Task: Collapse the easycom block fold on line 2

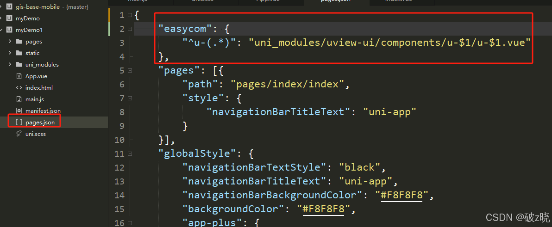Action: click(x=130, y=29)
